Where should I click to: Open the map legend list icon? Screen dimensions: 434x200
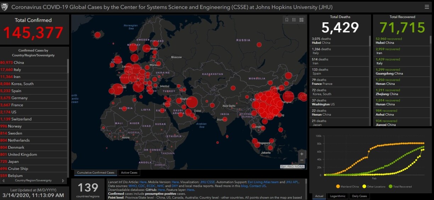(x=294, y=20)
